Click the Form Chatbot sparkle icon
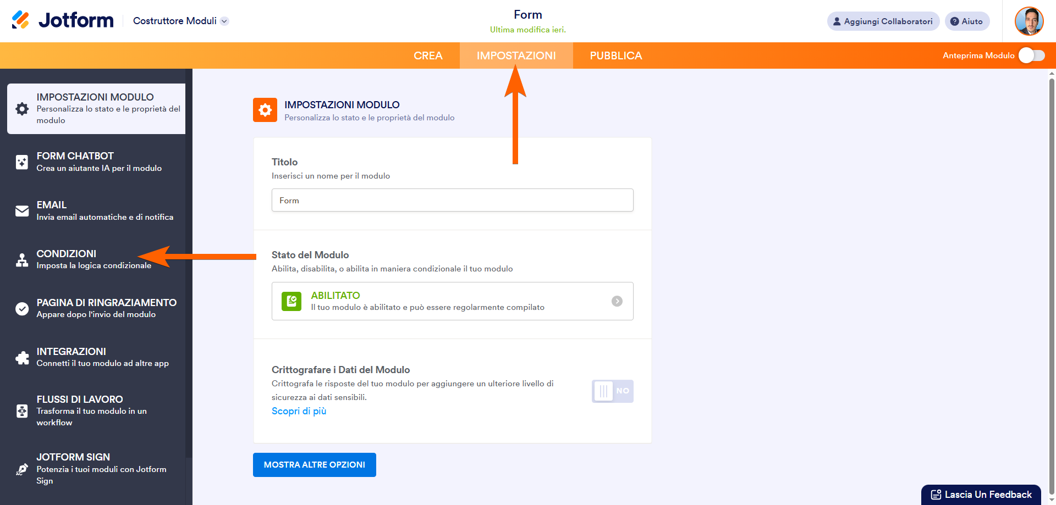 pos(22,162)
